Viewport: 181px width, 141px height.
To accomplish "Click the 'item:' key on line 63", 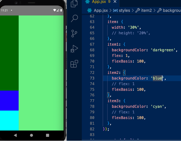I will pos(113,22).
